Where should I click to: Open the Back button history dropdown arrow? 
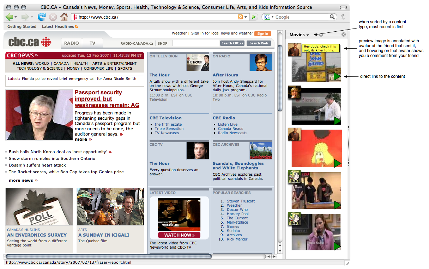click(16, 17)
